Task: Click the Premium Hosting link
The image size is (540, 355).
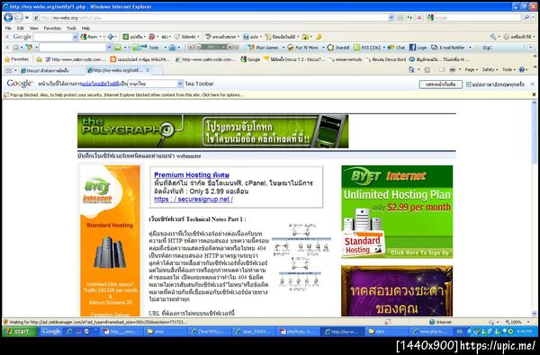Action: point(192,174)
